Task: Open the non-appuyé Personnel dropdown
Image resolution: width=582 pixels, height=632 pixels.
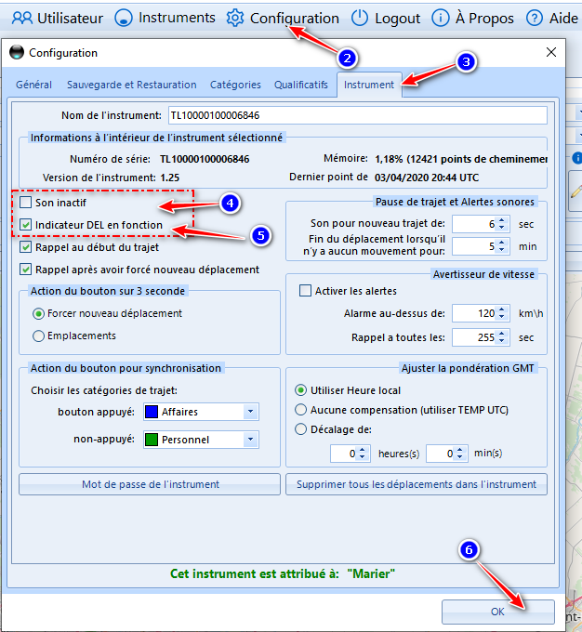Action: pyautogui.click(x=250, y=440)
